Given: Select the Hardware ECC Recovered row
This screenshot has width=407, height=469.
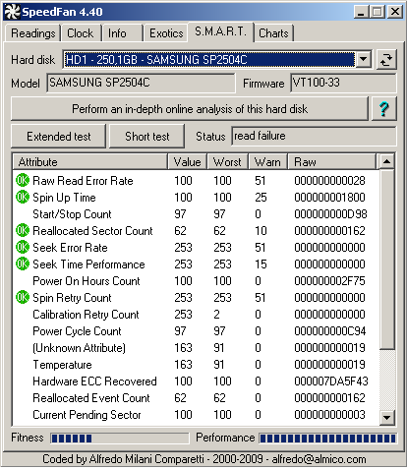Looking at the screenshot, I should (196, 381).
